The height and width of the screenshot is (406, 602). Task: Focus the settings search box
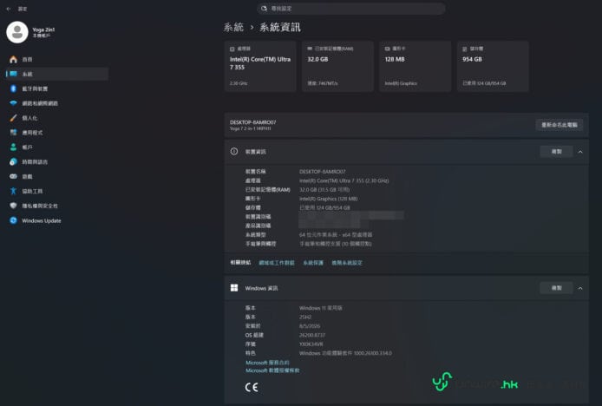point(351,9)
